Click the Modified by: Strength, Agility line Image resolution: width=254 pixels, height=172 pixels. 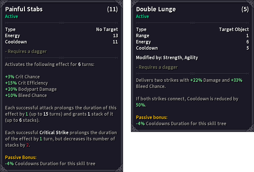[x=167, y=58]
